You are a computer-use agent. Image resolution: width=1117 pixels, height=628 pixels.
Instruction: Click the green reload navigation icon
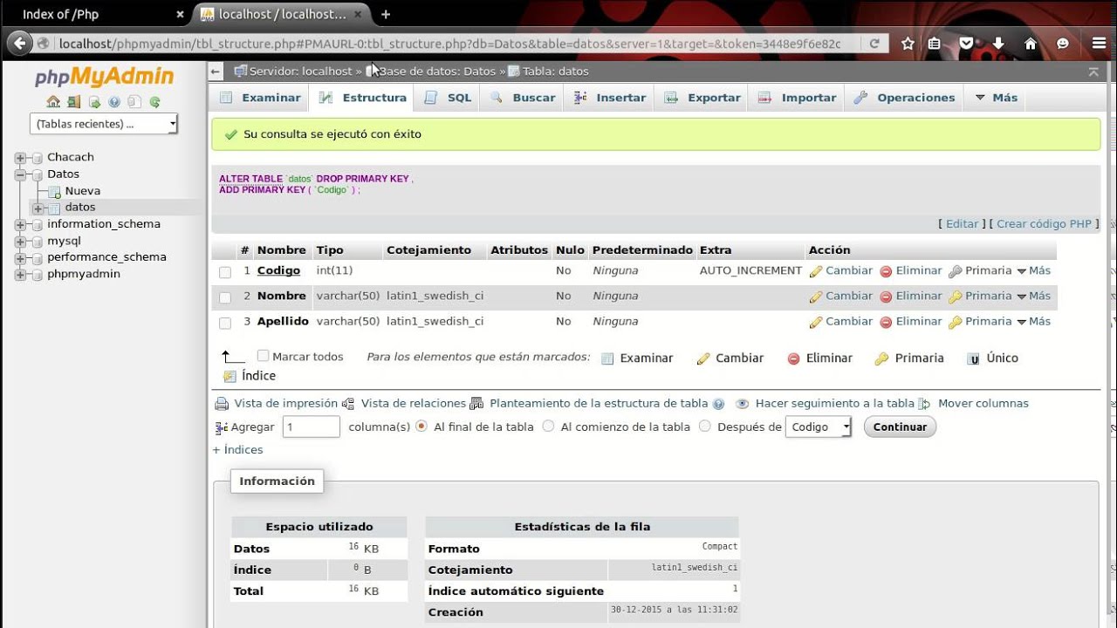[x=154, y=102]
